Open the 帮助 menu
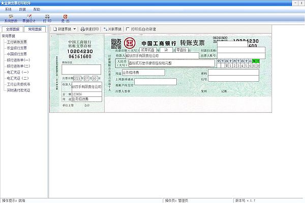Viewport: 305px width, 203px height. (37, 9)
